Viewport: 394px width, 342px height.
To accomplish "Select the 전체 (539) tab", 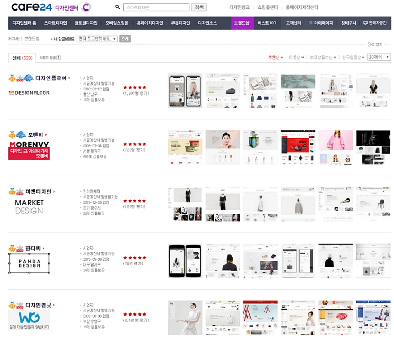I will (22, 58).
